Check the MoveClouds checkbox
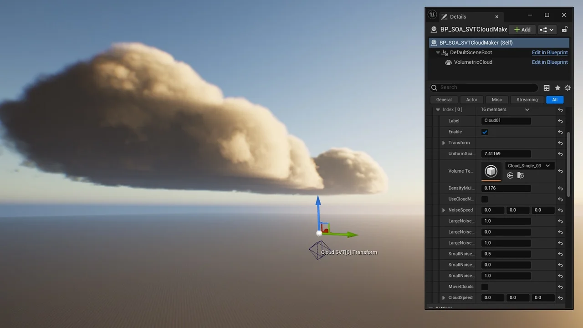Viewport: 583px width, 328px height. click(484, 287)
